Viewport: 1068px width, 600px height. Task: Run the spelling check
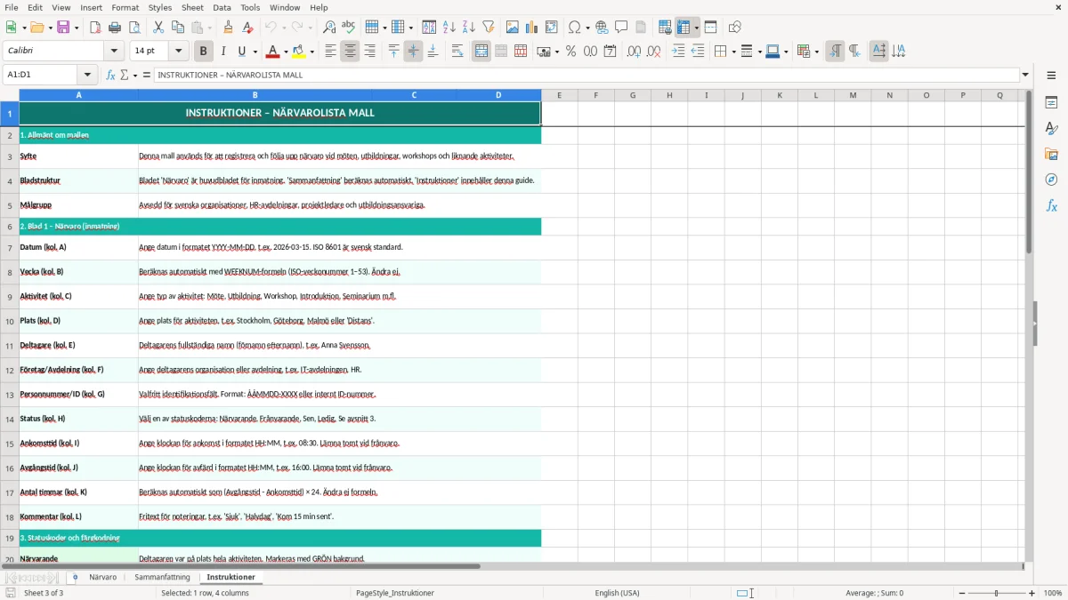coord(349,28)
